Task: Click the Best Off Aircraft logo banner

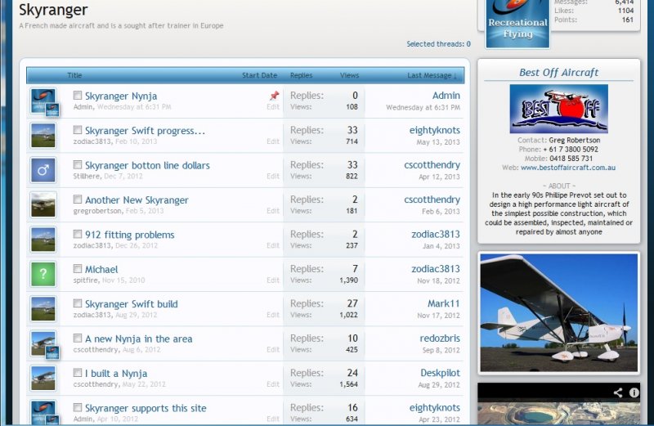Action: (x=558, y=109)
